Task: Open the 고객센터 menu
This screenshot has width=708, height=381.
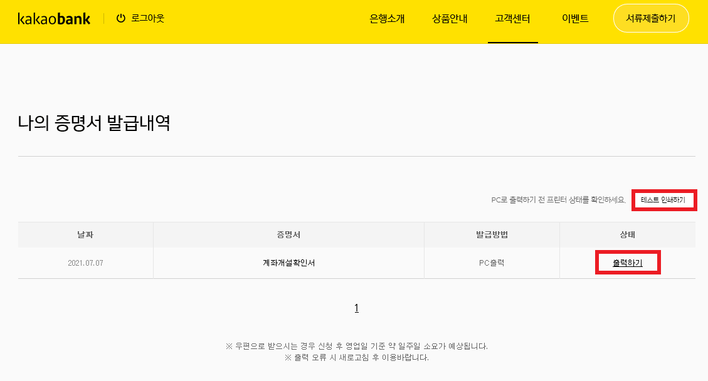Action: tap(512, 19)
